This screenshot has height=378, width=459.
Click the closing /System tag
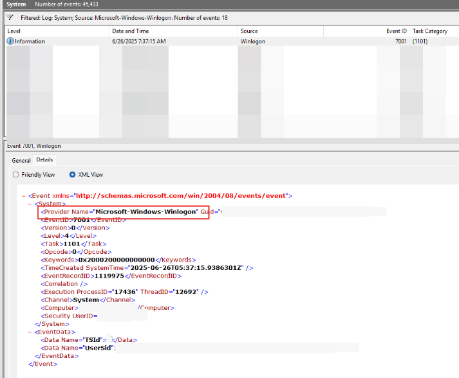tap(52, 324)
